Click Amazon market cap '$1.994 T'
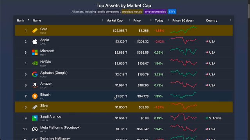 pos(121,85)
